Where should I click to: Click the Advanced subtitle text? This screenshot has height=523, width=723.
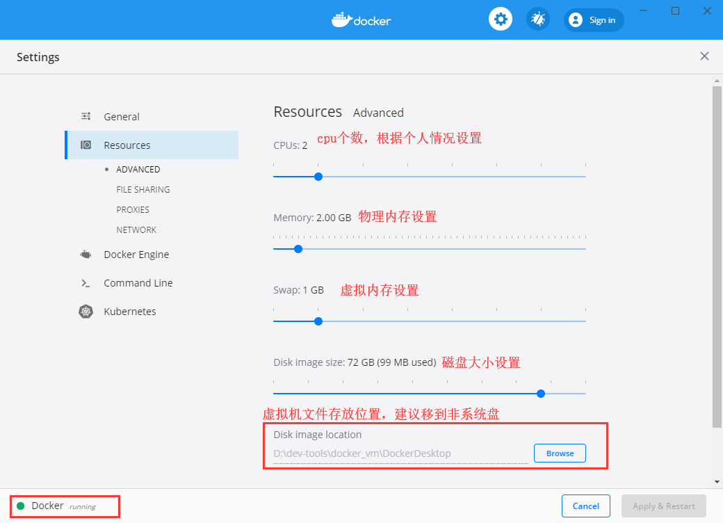(x=378, y=113)
